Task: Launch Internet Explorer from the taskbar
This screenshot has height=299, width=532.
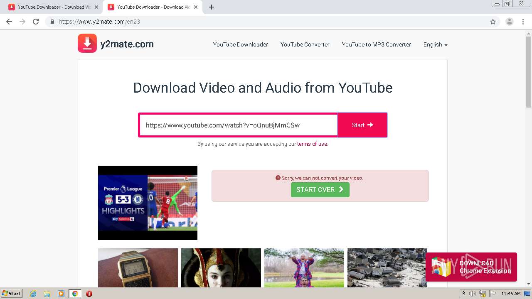Action: (33, 294)
